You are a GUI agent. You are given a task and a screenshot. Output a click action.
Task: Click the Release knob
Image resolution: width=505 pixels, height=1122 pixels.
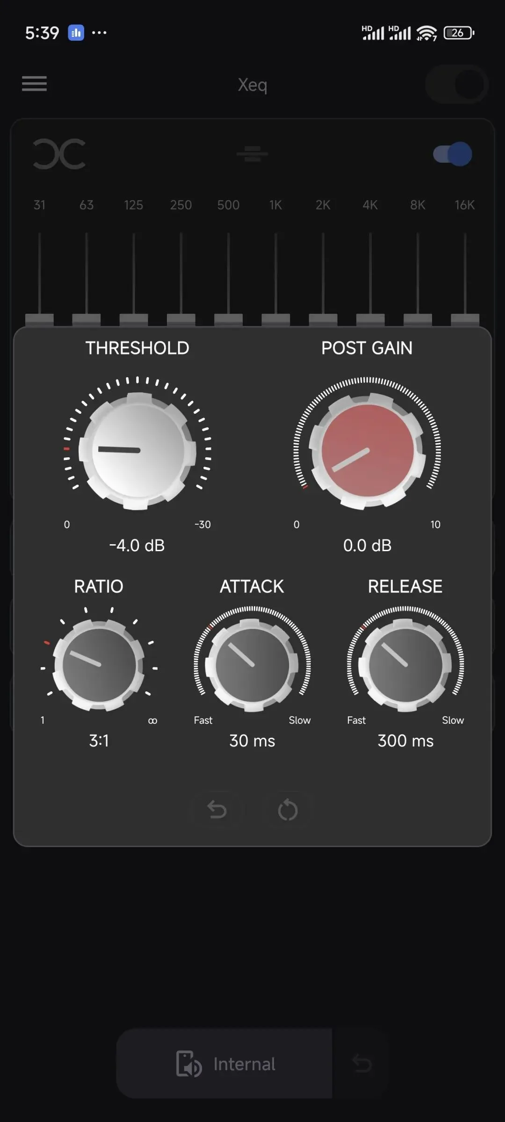[405, 665]
